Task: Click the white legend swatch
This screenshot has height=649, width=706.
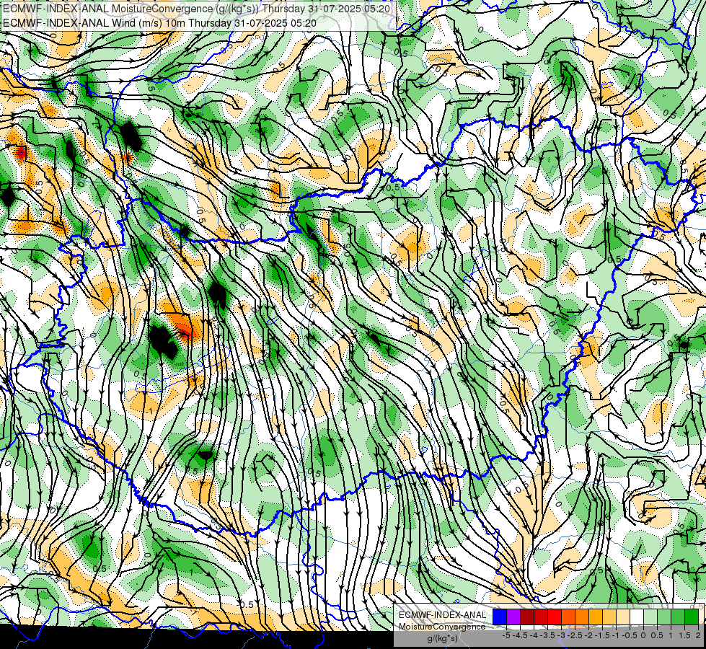Action: point(637,617)
